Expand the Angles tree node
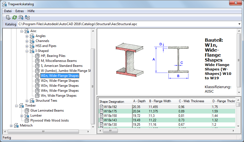The height and width of the screenshot is (142, 244). [27, 36]
